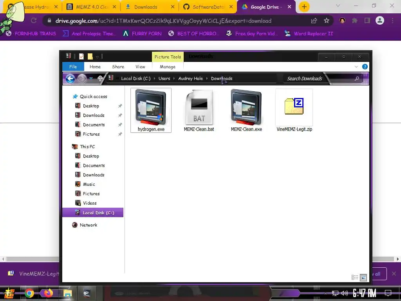Select the MEMZ-Clean.bat file icon
This screenshot has height=301, width=401.
point(199,107)
